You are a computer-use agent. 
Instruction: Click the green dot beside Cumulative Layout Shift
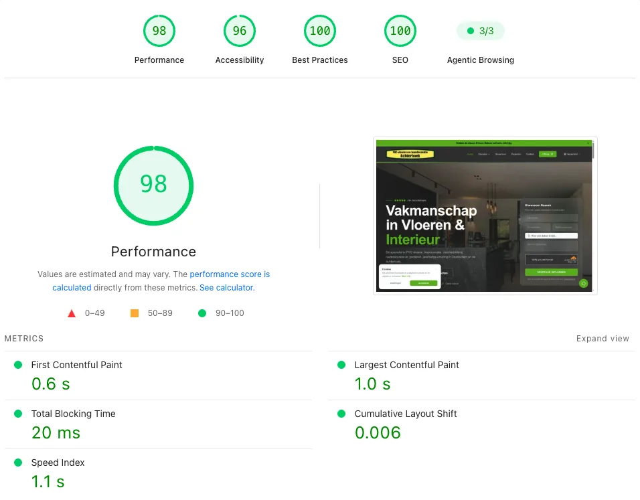pyautogui.click(x=341, y=414)
